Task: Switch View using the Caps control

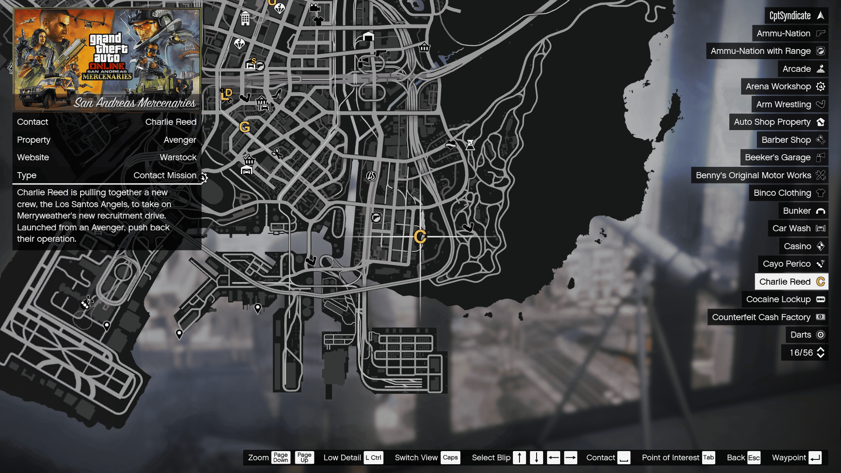Action: (451, 457)
